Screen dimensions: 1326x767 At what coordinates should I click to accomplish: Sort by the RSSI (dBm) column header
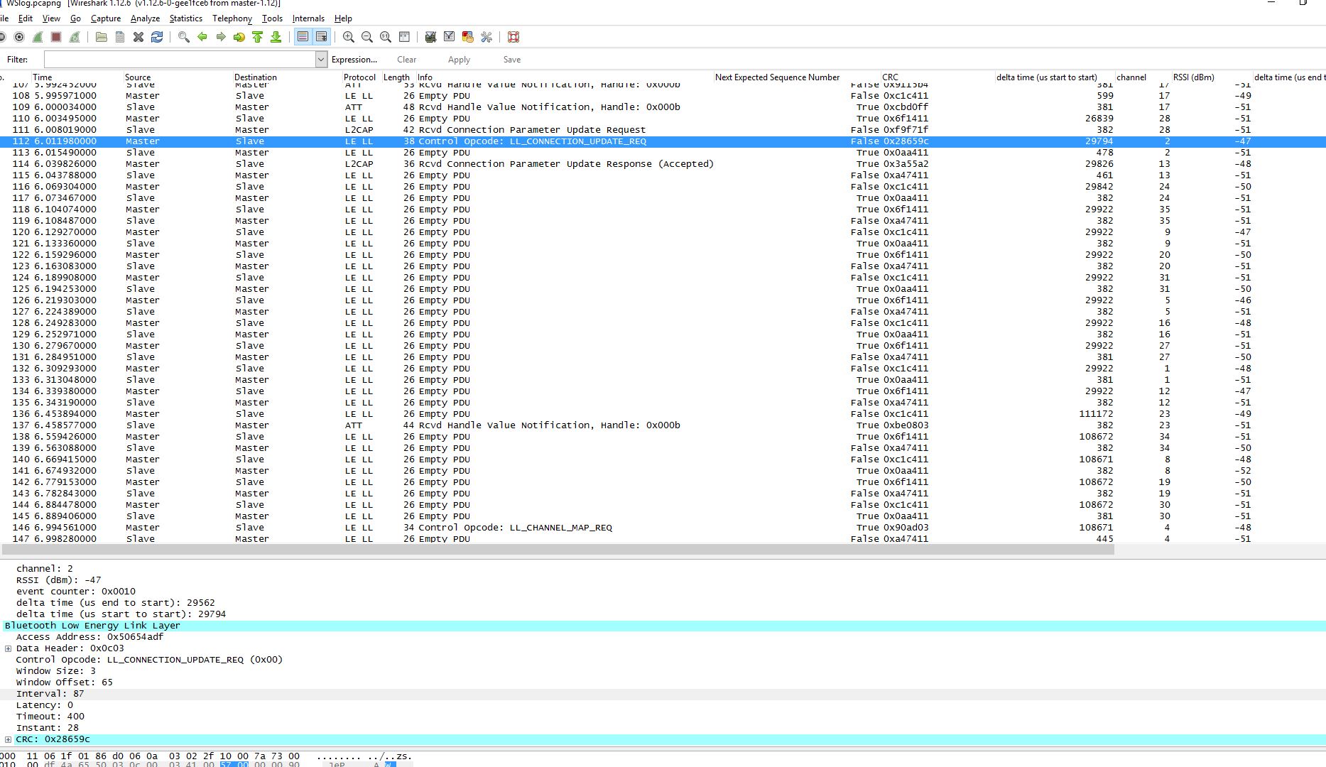(1212, 77)
